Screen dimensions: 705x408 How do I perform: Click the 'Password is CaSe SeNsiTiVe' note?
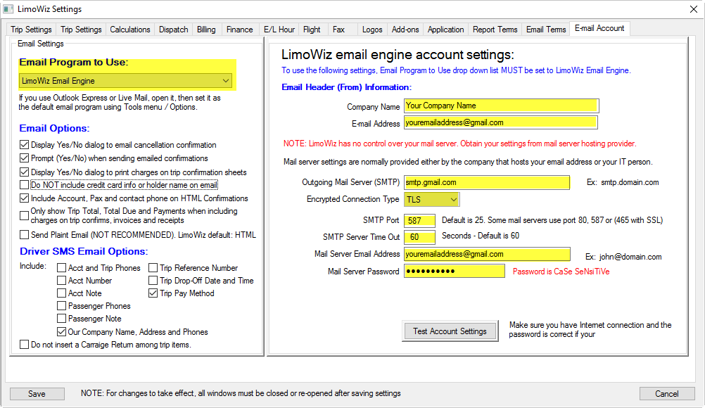click(561, 272)
